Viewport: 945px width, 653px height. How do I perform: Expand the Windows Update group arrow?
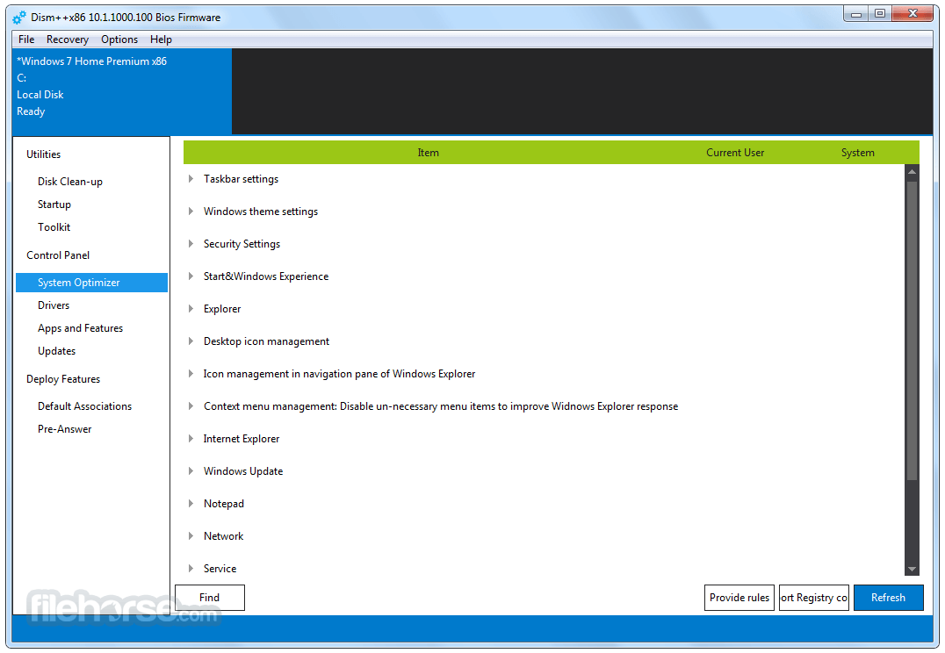(x=191, y=471)
